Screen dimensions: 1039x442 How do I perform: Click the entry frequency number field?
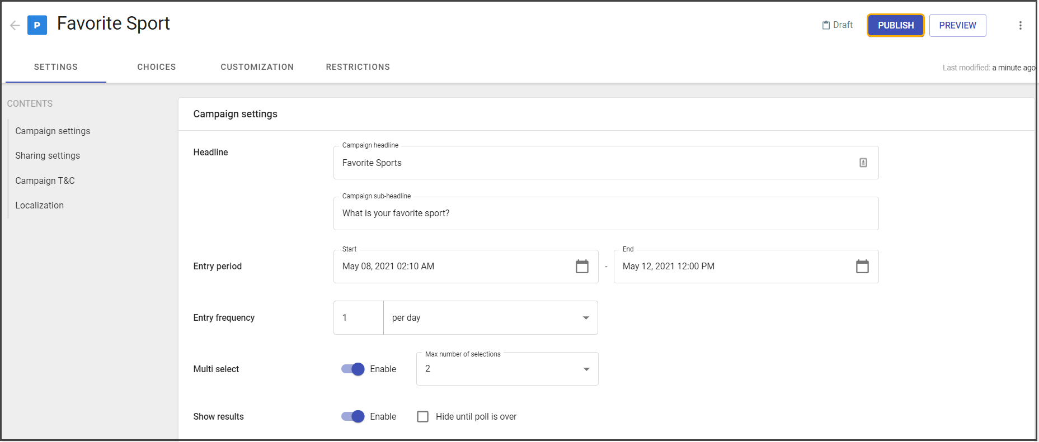click(359, 318)
